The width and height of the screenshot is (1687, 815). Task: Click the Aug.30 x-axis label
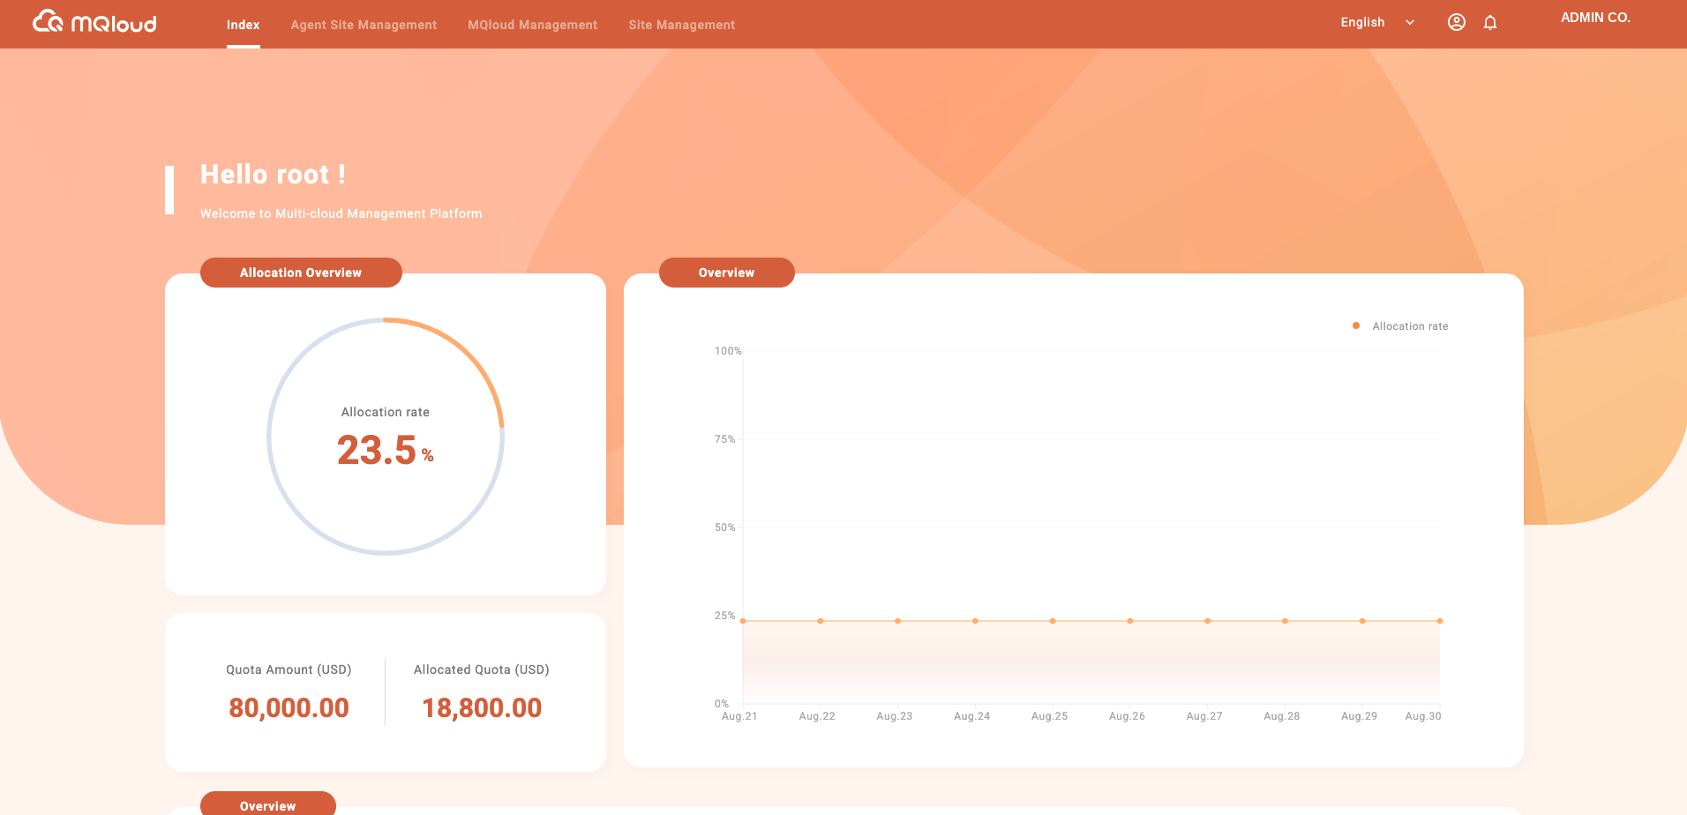[1423, 716]
